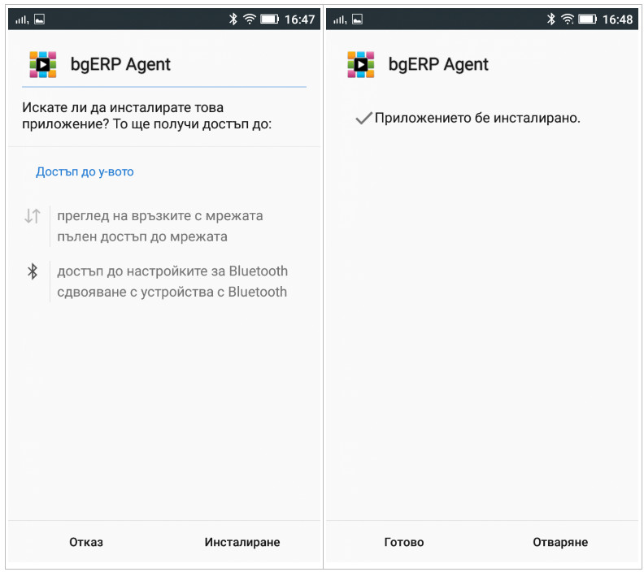Viewport: 644px width, 572px height.
Task: Select 'сдвояване с устройства с Bluetooth' permission
Action: (172, 292)
